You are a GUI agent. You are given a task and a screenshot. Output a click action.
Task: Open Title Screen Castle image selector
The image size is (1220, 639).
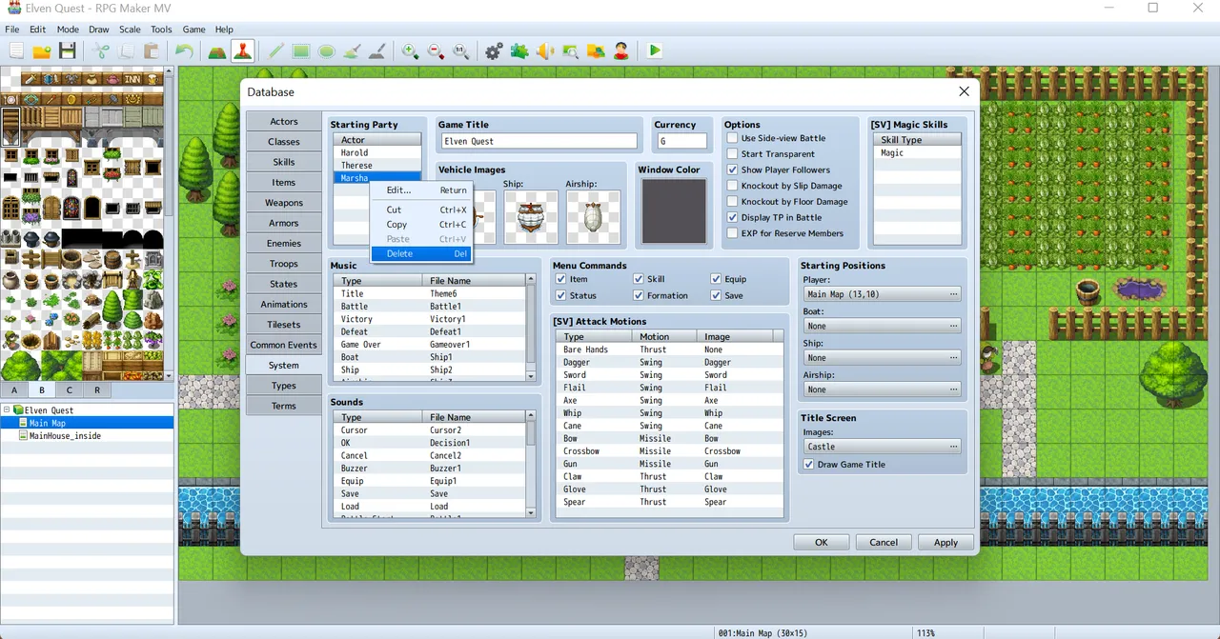point(882,446)
